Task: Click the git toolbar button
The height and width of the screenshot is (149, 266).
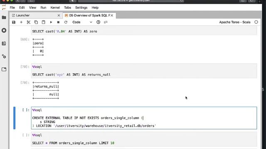Action: [106, 22]
